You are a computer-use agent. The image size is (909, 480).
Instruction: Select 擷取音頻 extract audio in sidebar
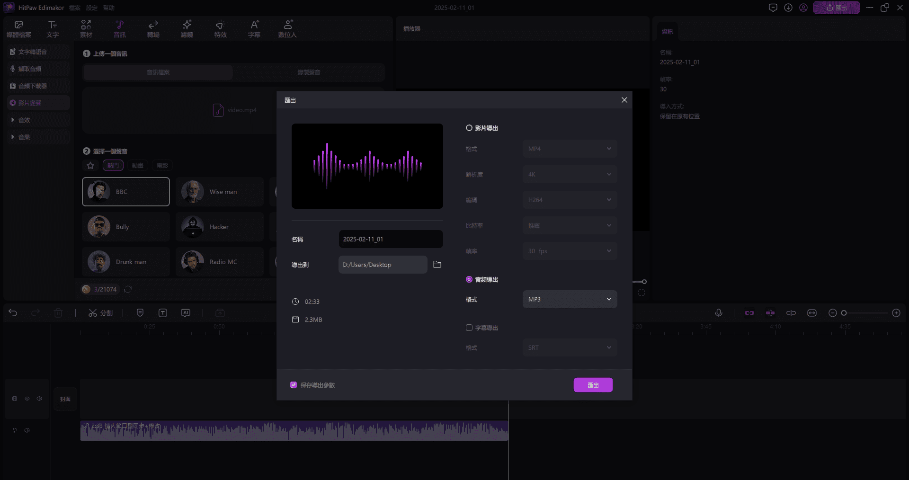point(38,69)
